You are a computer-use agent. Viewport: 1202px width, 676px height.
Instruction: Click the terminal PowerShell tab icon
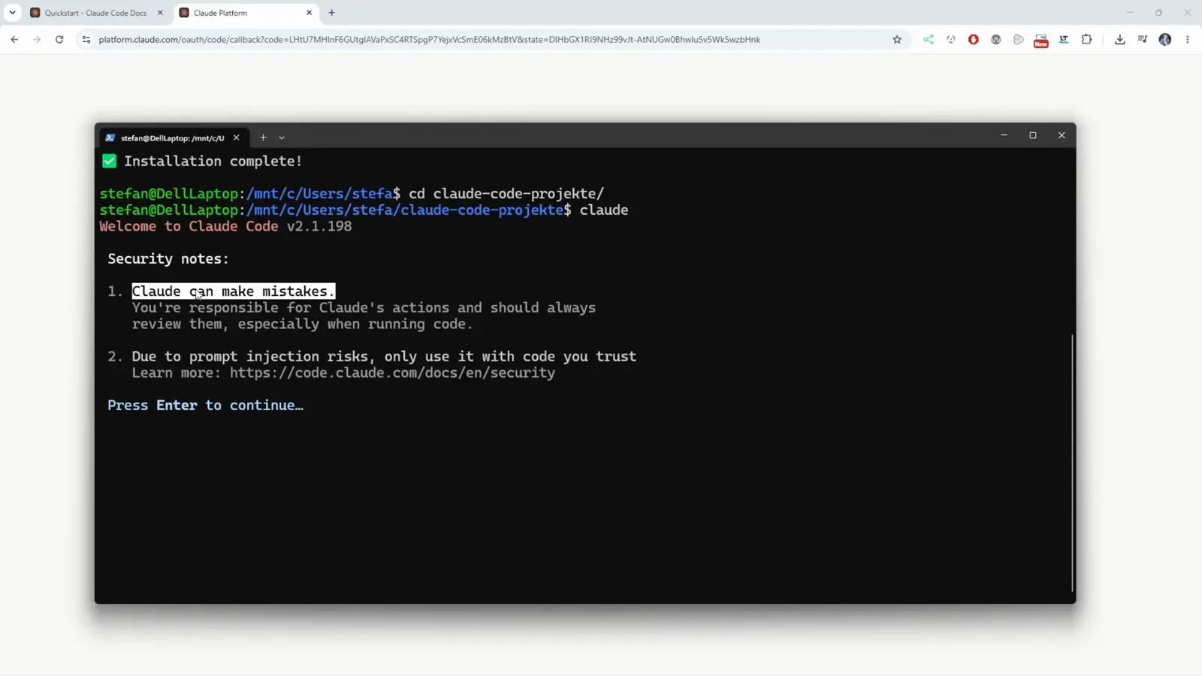tap(110, 137)
